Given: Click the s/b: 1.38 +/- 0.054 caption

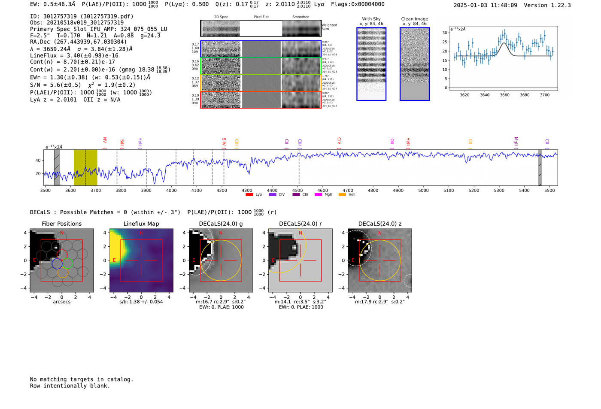Looking at the screenshot, I should tap(141, 302).
